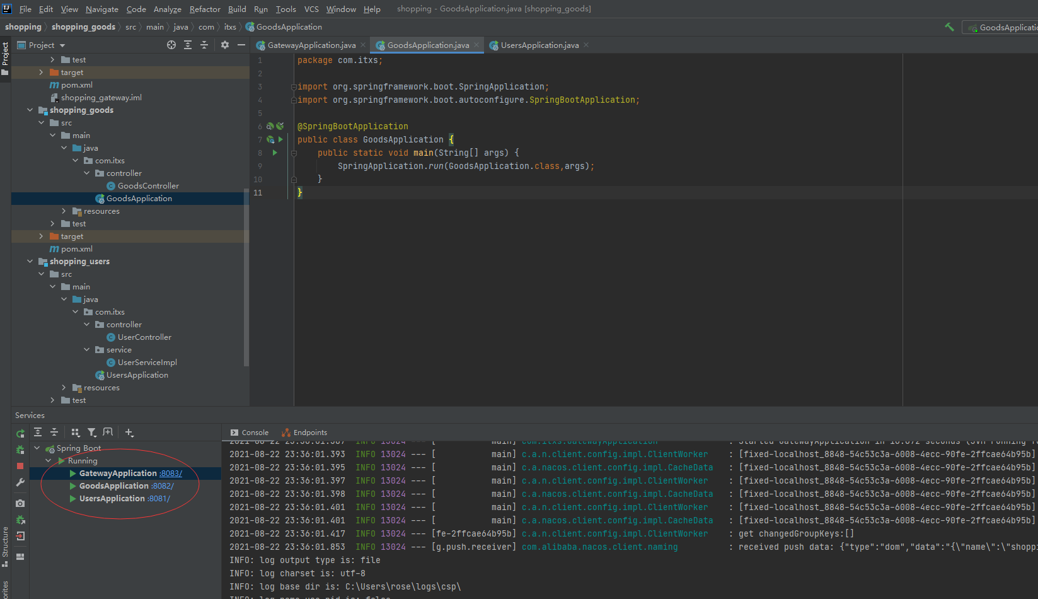
Task: Open the Refactor menu
Action: coord(205,9)
